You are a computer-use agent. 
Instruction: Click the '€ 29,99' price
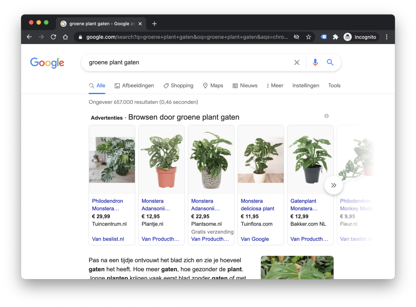(101, 216)
